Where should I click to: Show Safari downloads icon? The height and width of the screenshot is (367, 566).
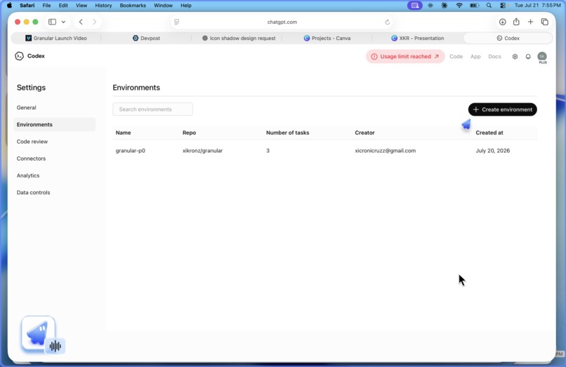pos(503,22)
